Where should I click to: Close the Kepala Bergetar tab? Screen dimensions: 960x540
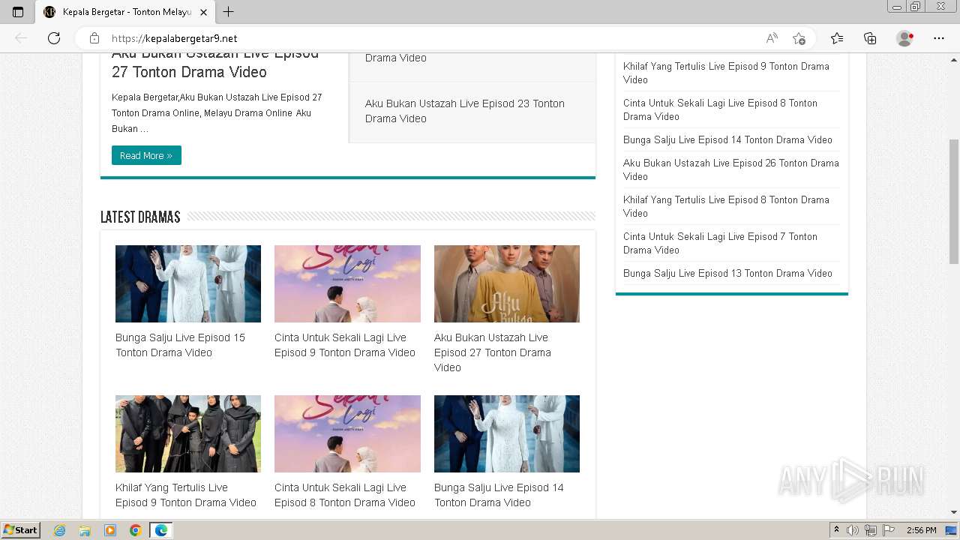(x=204, y=12)
